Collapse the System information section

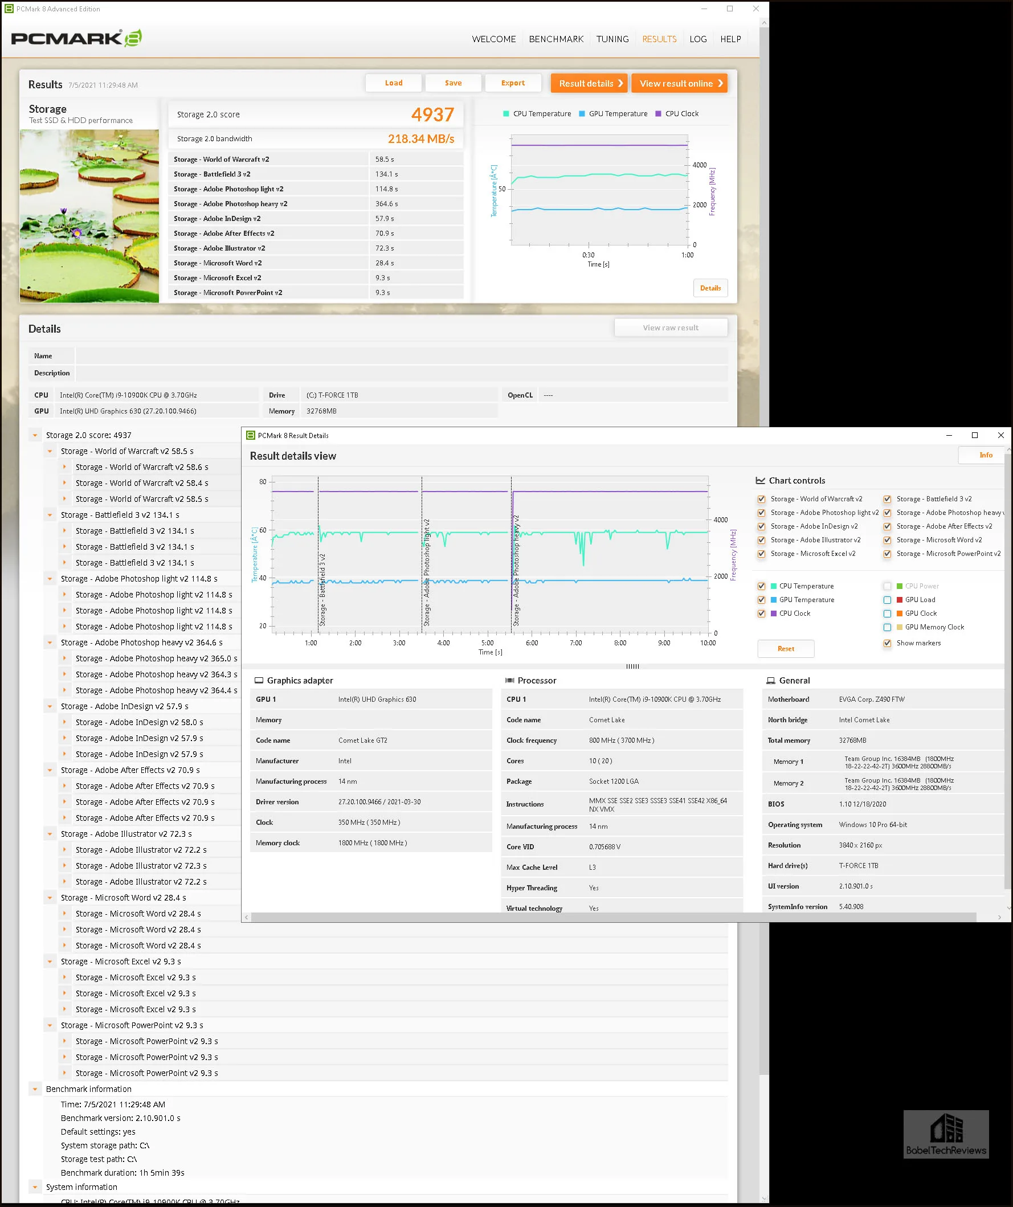35,1187
